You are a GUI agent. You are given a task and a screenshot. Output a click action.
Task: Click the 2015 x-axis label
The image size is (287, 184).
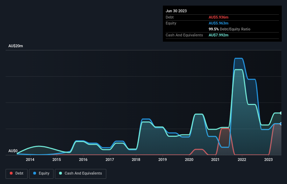(57, 160)
